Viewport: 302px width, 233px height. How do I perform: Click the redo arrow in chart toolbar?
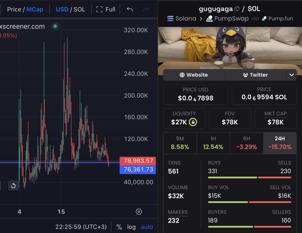coord(146,9)
